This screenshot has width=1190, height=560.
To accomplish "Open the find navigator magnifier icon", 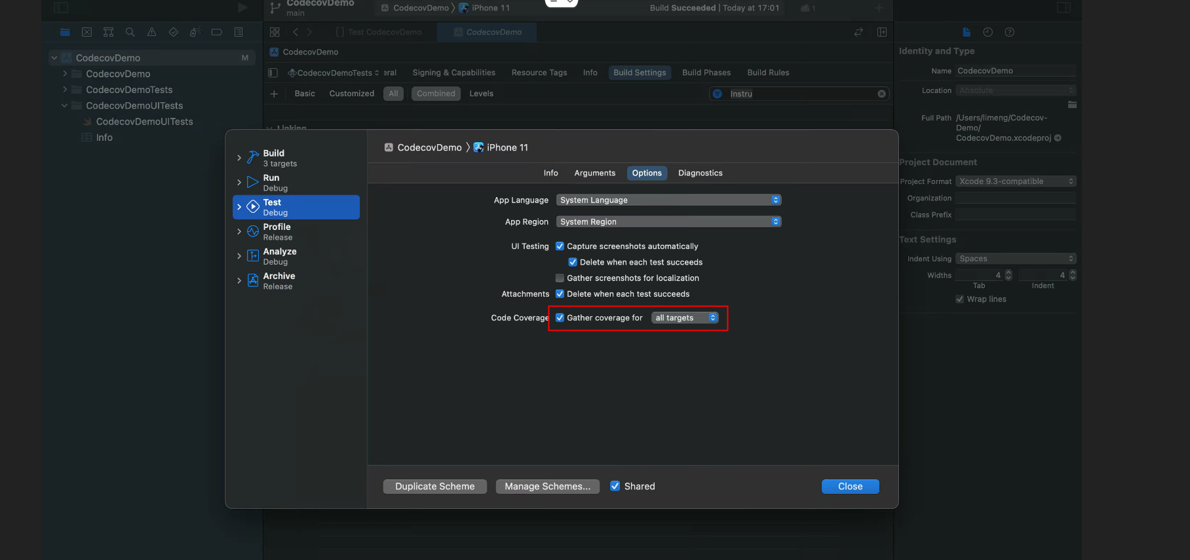I will [x=130, y=32].
